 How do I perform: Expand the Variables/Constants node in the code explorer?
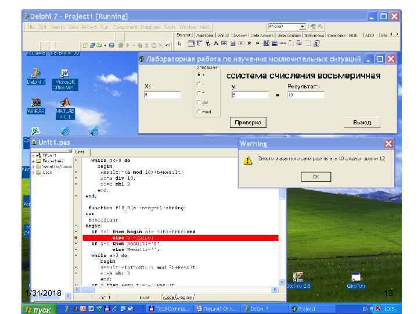33,167
